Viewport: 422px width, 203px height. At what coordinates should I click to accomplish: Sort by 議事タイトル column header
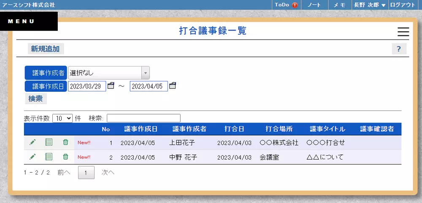click(327, 129)
